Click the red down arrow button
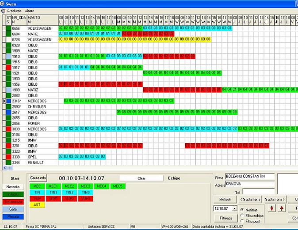Screen dimensions: 298x230 click(x=272, y=208)
